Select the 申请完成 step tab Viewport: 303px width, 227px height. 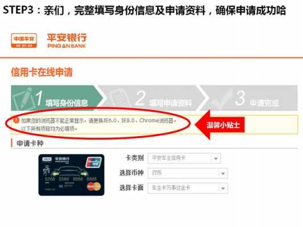[250, 98]
